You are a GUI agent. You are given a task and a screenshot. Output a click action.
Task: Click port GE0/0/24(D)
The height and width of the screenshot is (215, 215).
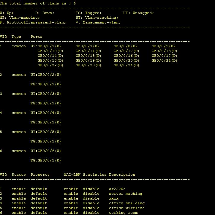point(126,65)
